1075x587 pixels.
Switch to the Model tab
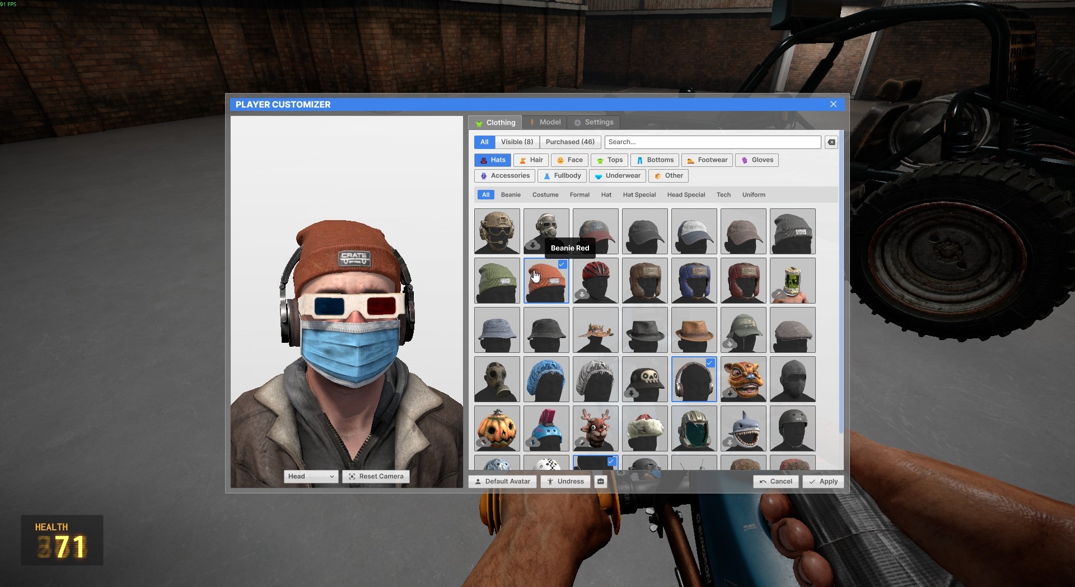(x=545, y=122)
